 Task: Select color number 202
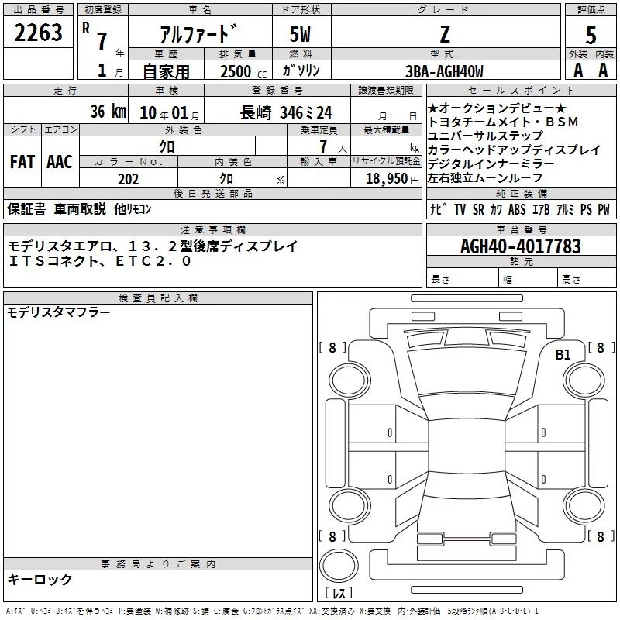129,179
